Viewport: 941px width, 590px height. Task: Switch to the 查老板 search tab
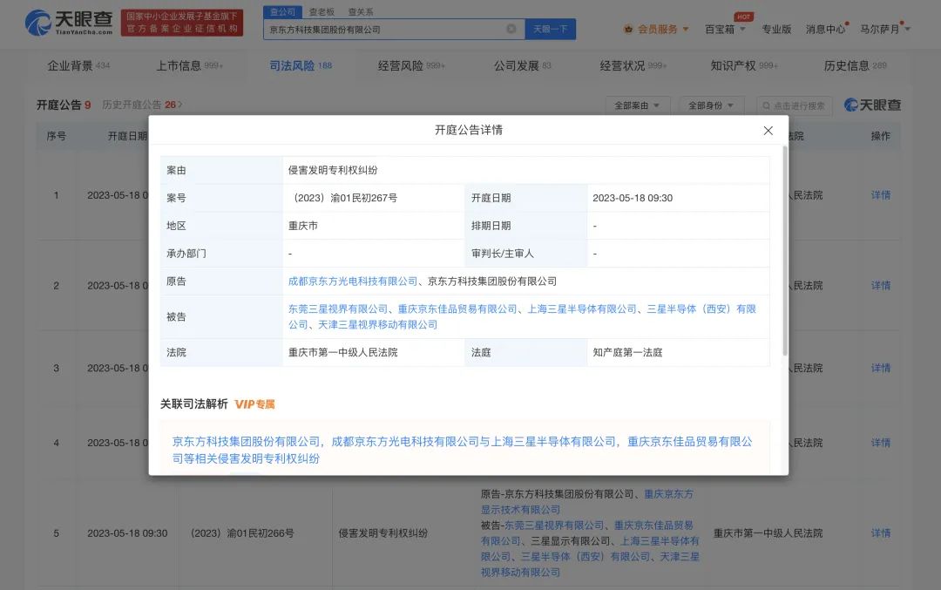pos(321,11)
